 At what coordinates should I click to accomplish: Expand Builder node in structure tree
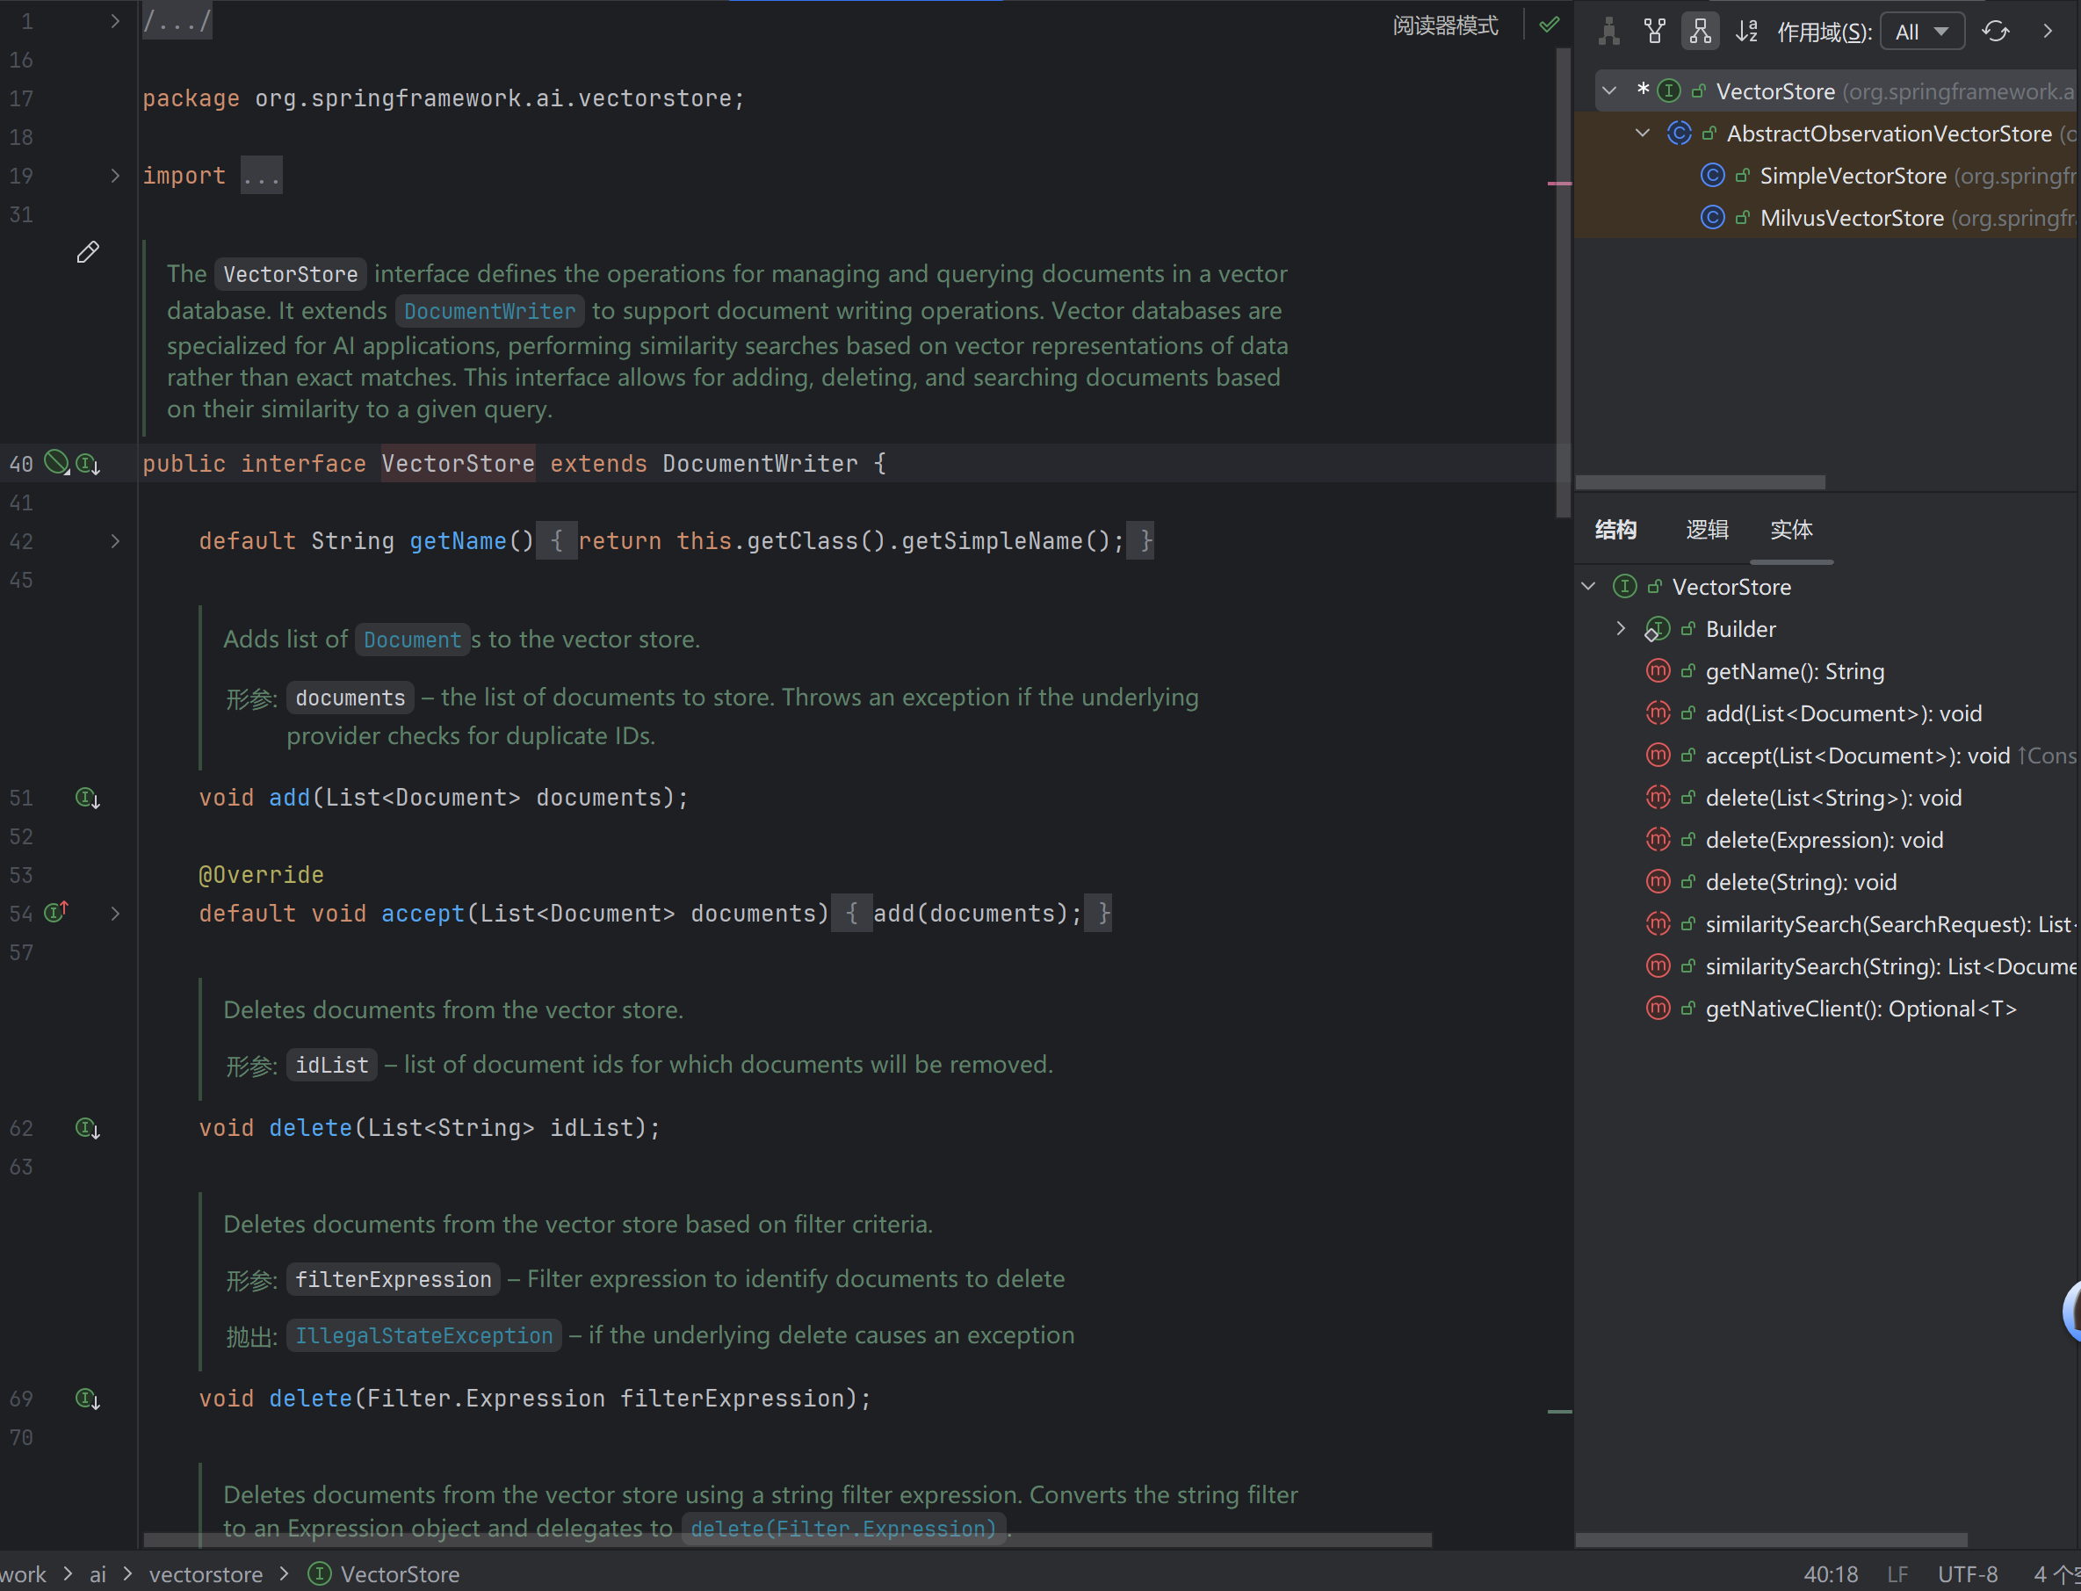(x=1621, y=628)
